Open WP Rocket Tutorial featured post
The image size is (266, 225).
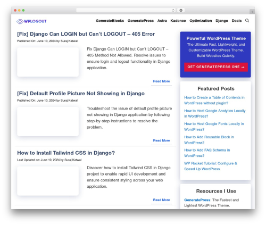211,166
